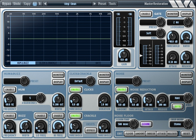Click the Click&Crackle DISPLAY button
The height and width of the screenshot is (140, 196).
click(x=104, y=82)
